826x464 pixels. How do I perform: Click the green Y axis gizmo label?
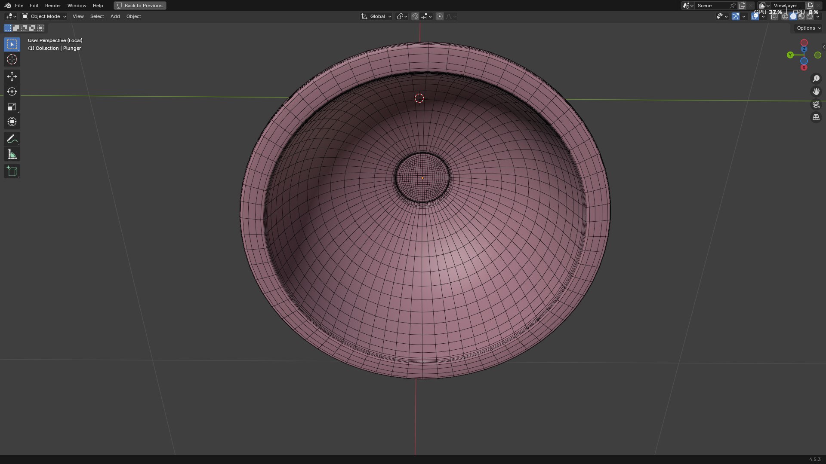pyautogui.click(x=790, y=55)
